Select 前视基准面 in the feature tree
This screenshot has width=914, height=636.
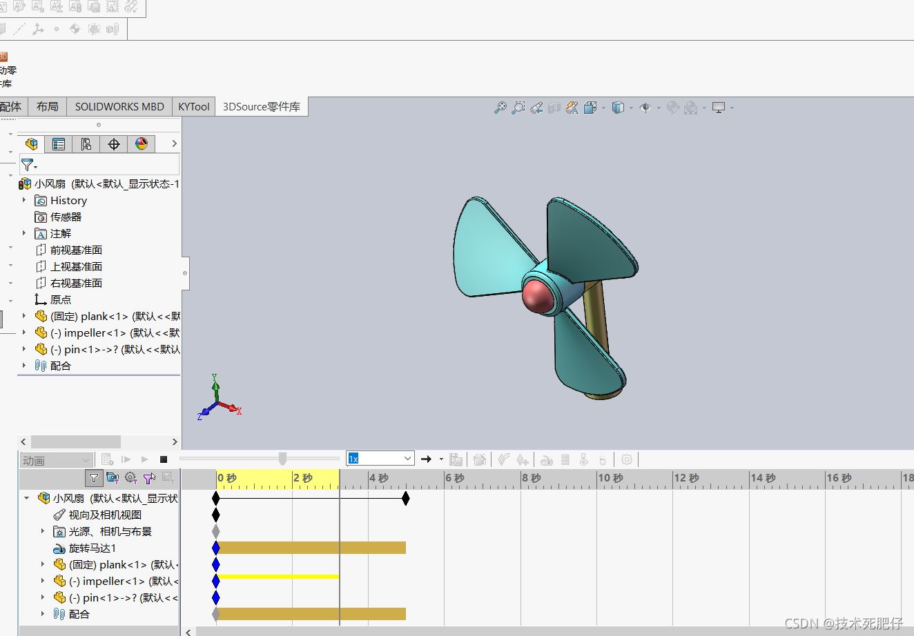click(x=76, y=250)
